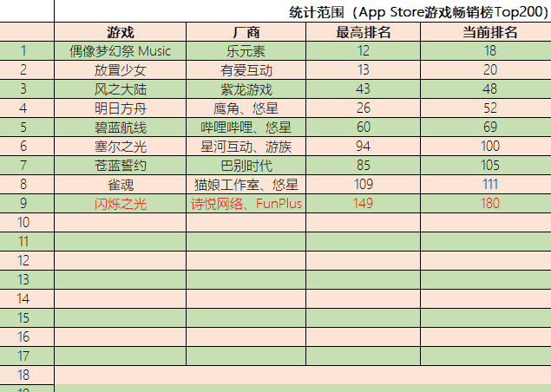Select the cell 紫龙游戏

point(246,88)
